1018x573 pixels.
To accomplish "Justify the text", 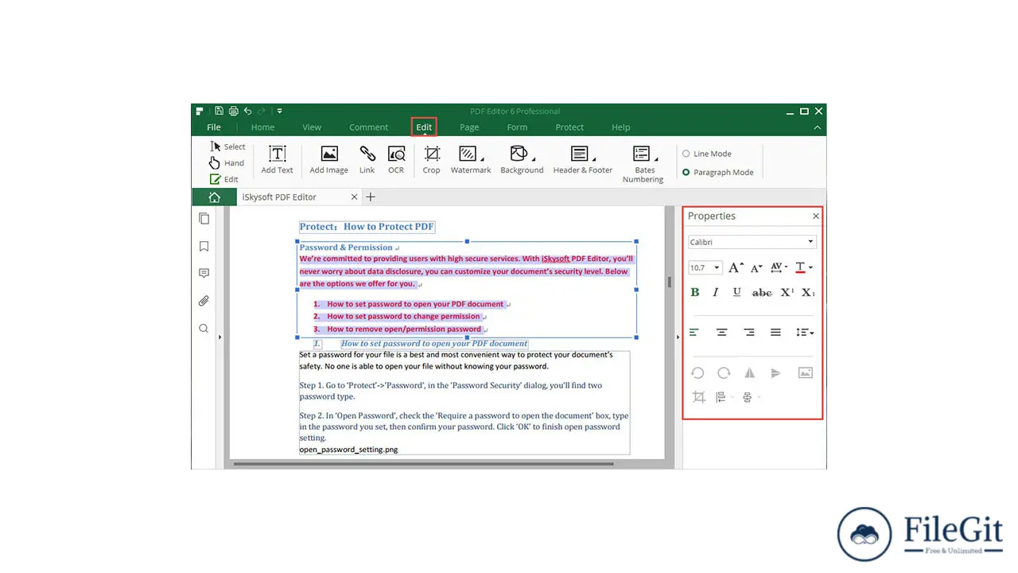I will (x=775, y=333).
